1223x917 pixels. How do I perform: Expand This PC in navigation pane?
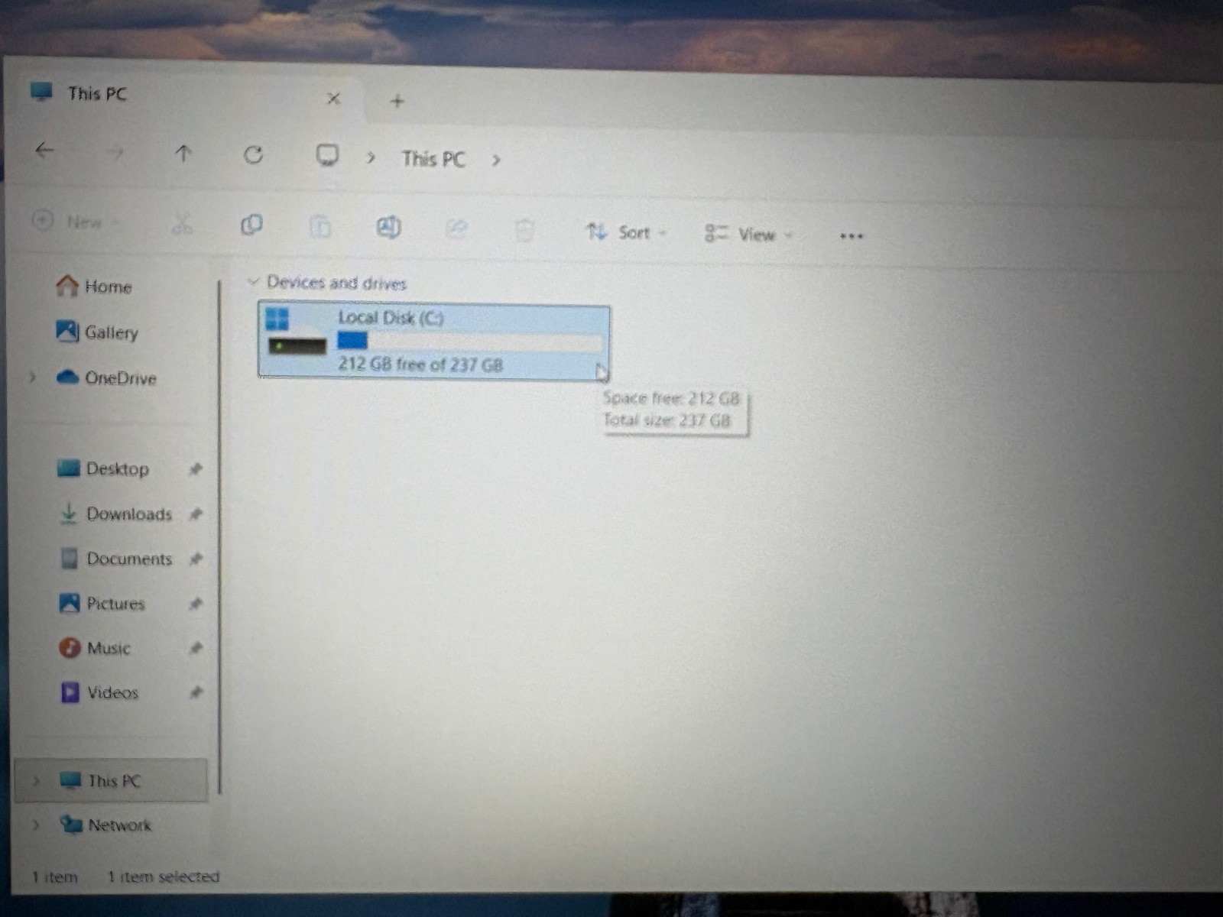click(35, 780)
